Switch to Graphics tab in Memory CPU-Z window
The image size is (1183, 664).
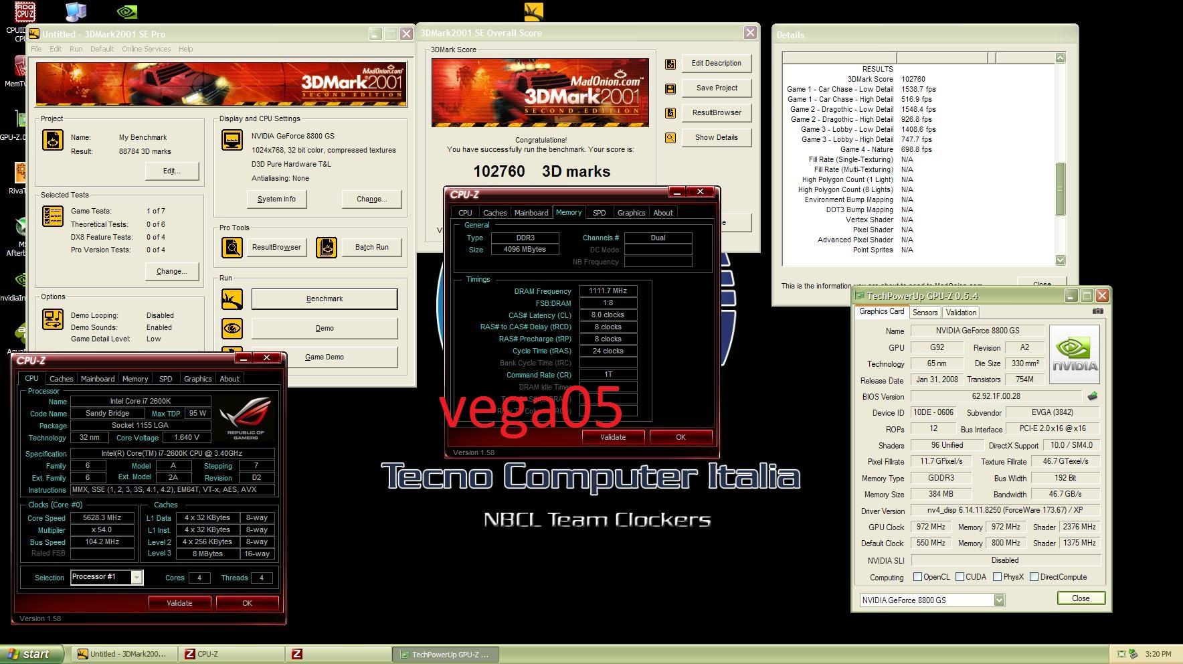[632, 213]
